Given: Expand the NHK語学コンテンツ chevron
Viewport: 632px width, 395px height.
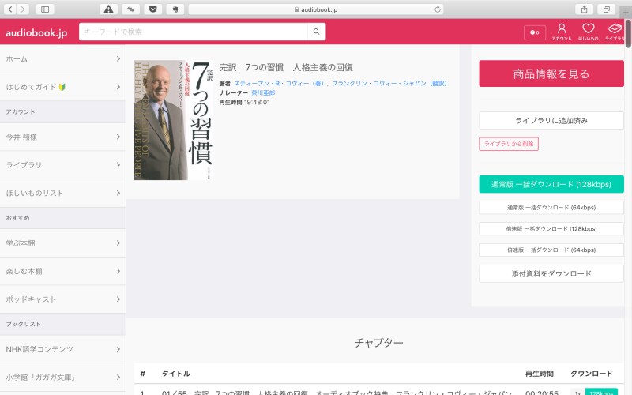Looking at the screenshot, I should (118, 349).
